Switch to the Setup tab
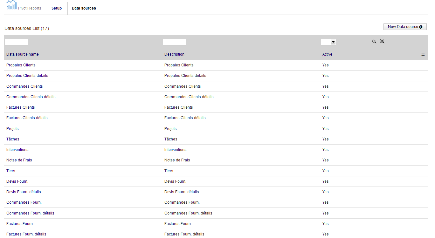 pyautogui.click(x=57, y=8)
